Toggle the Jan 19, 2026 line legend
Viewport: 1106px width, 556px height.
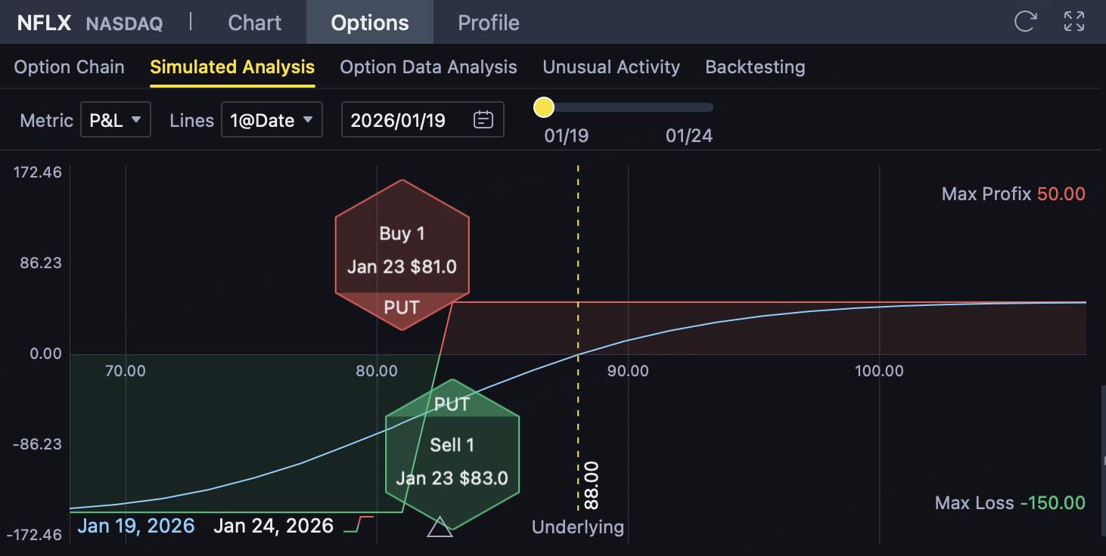tap(135, 526)
